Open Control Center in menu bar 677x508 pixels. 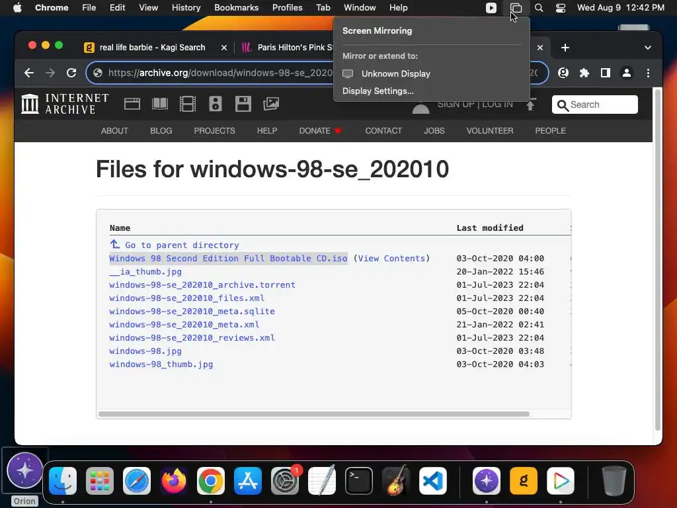click(x=561, y=8)
